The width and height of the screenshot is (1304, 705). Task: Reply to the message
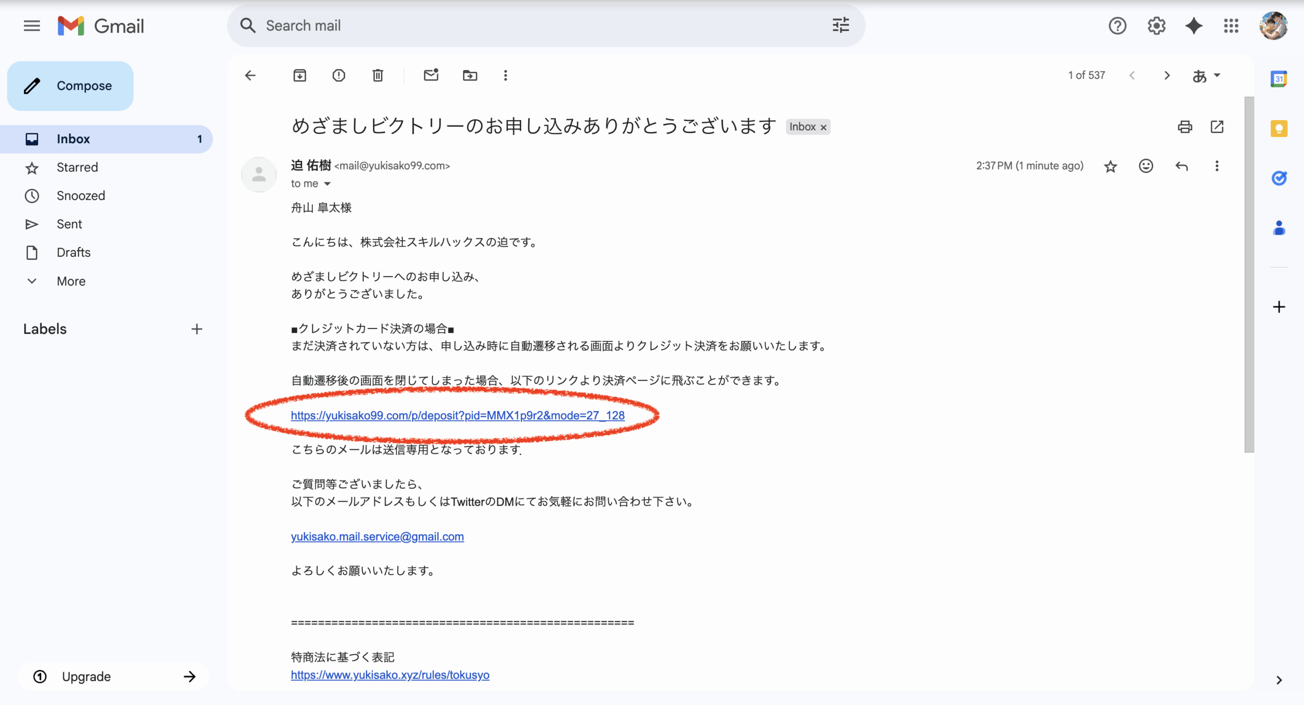(x=1181, y=166)
